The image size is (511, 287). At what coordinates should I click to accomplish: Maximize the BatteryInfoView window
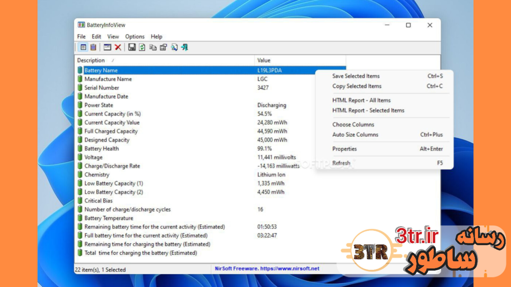[408, 25]
